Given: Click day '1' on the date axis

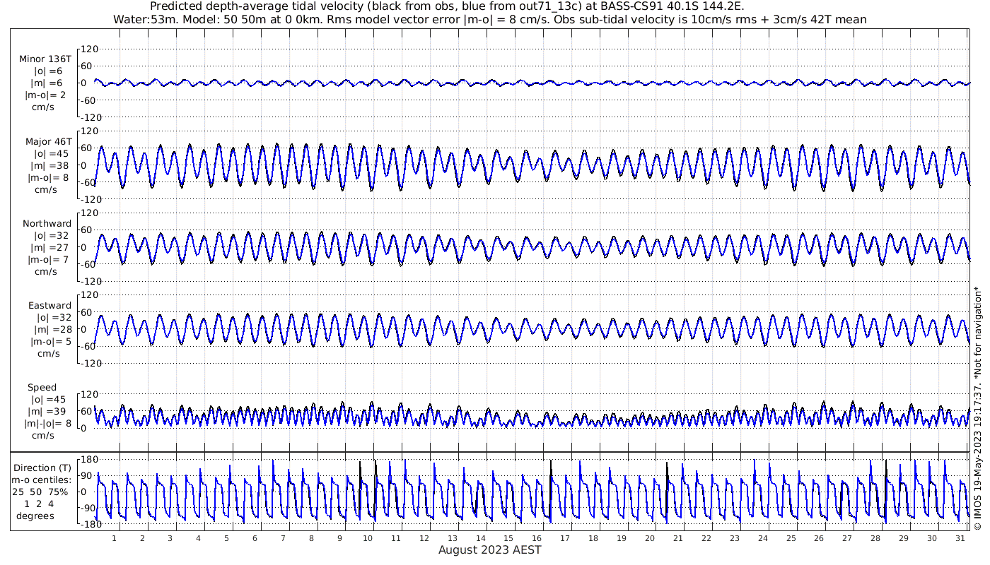Looking at the screenshot, I should point(114,538).
